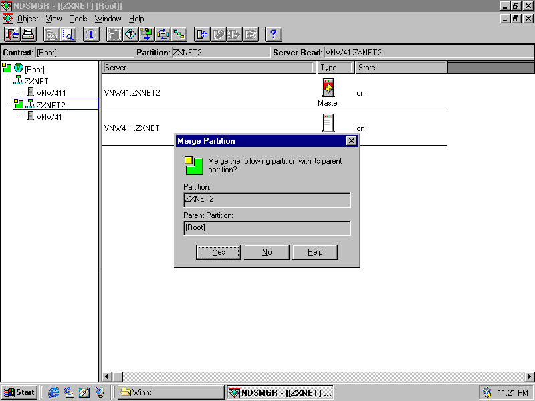Screen dimensions: 535x401
Task: Click the 'Master' type label
Action: pos(328,103)
